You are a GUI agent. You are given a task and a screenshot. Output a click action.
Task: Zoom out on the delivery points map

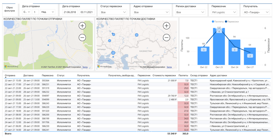[166, 37]
